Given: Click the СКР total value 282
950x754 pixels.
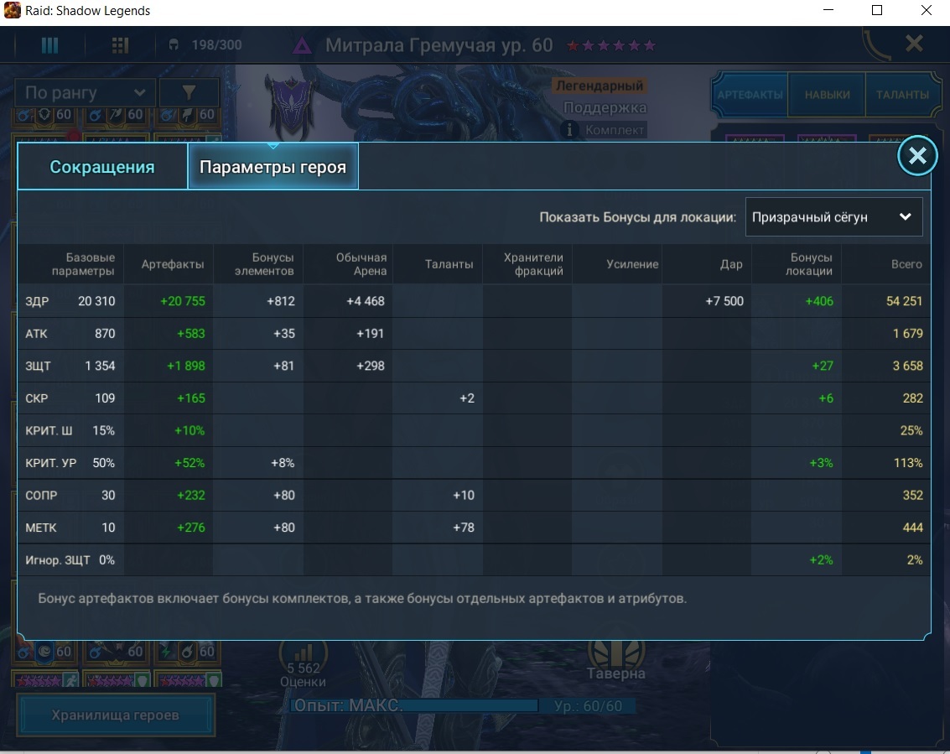Looking at the screenshot, I should point(912,398).
